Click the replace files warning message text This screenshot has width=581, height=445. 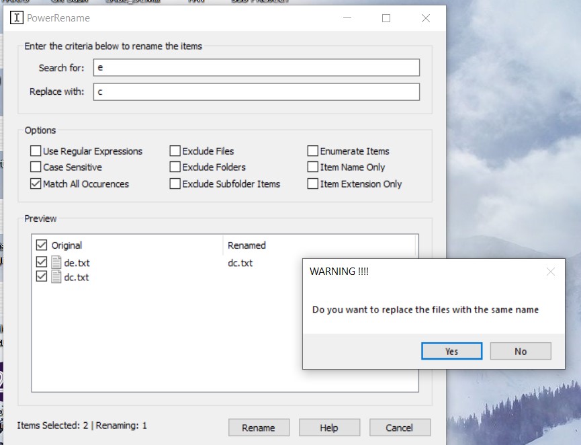[x=425, y=310]
